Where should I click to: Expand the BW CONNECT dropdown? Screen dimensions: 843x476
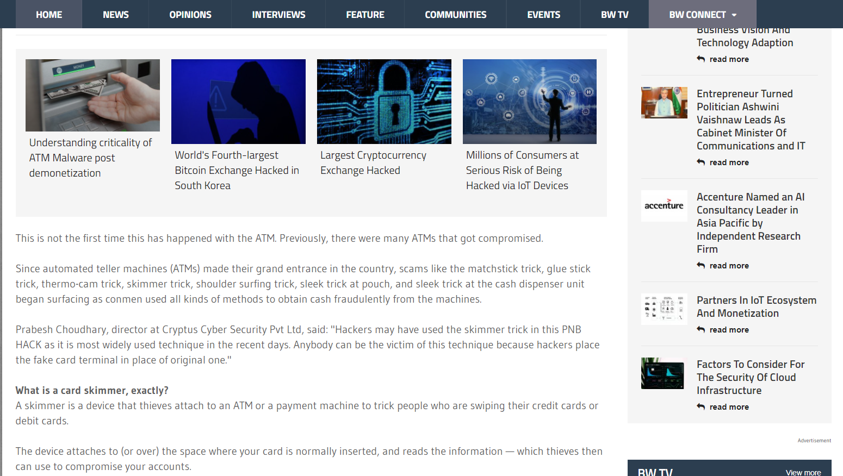click(x=702, y=15)
